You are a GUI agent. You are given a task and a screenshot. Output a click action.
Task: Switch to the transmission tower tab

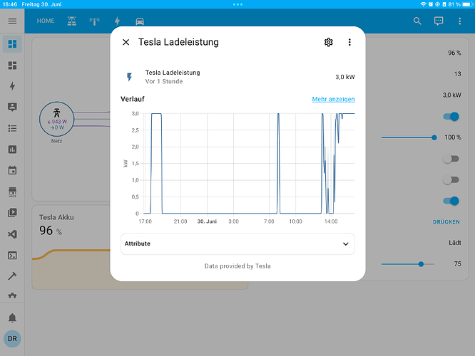95,21
